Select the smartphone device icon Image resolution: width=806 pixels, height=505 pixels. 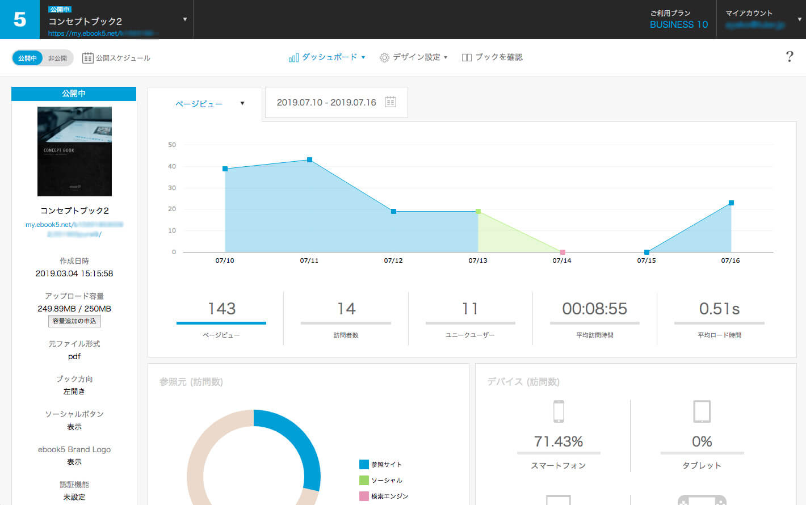coord(559,411)
